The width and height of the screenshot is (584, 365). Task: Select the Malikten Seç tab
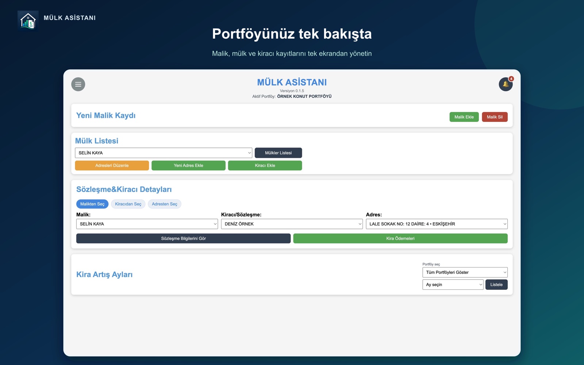92,204
